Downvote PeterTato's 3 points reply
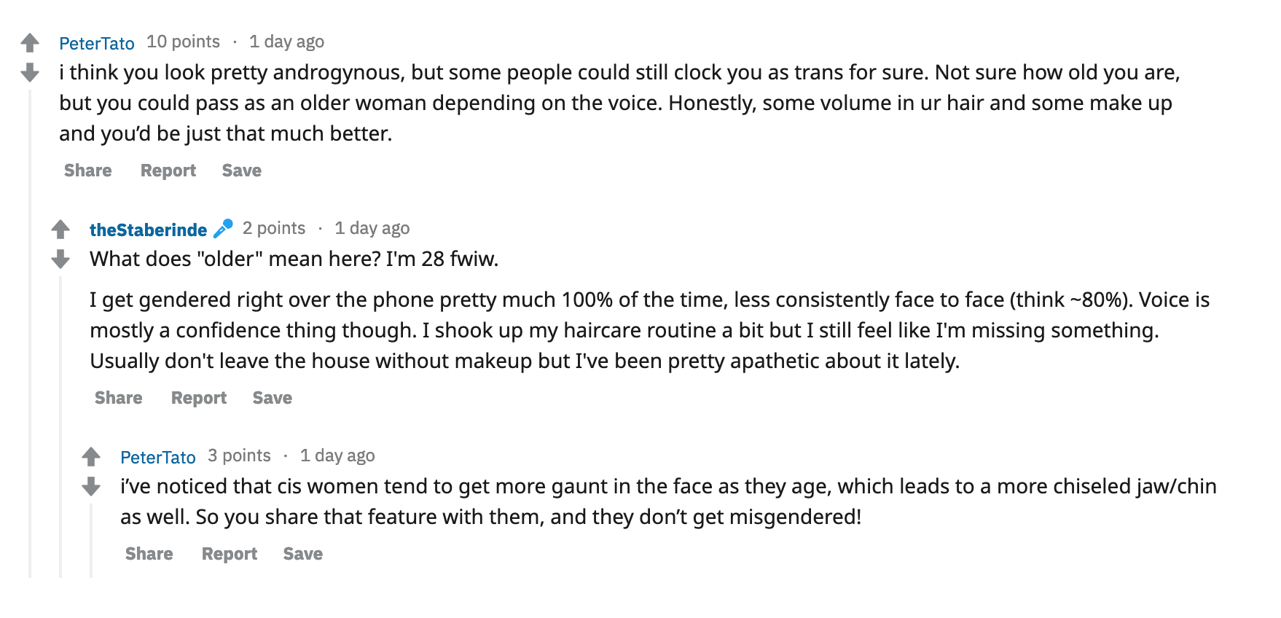Viewport: 1281px width, 618px height. (x=91, y=486)
